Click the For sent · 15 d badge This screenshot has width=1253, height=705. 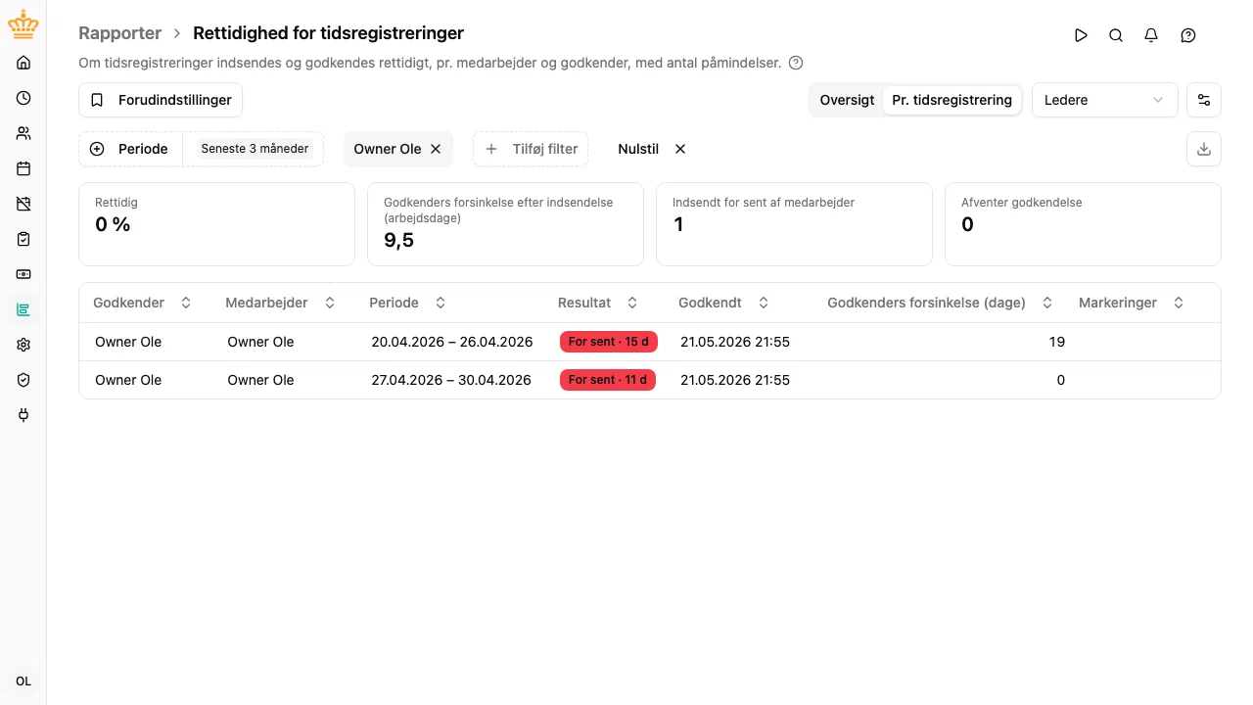coord(608,342)
